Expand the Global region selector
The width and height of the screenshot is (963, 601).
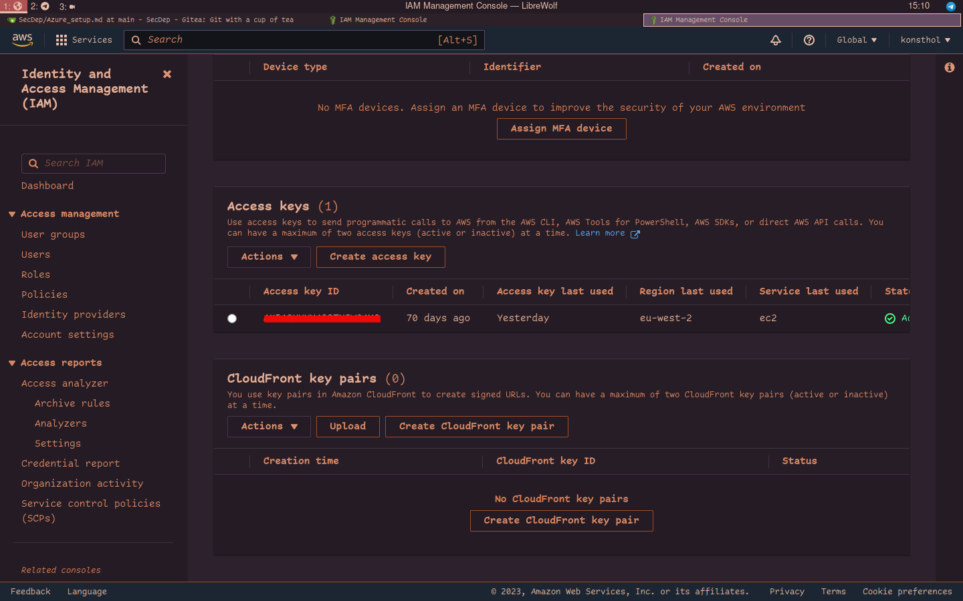pos(857,40)
